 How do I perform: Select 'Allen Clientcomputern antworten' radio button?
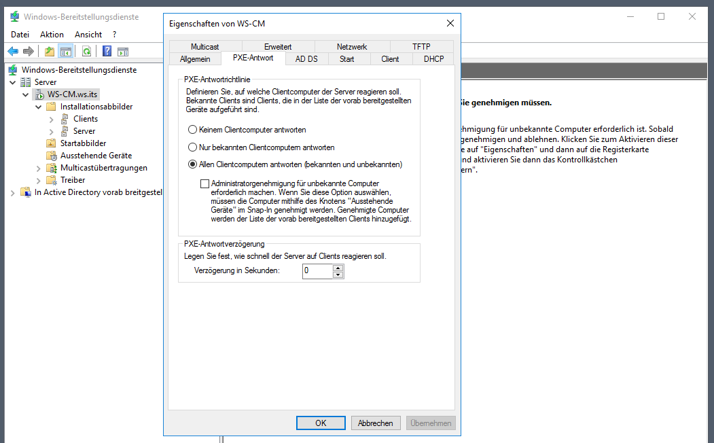[x=193, y=164]
